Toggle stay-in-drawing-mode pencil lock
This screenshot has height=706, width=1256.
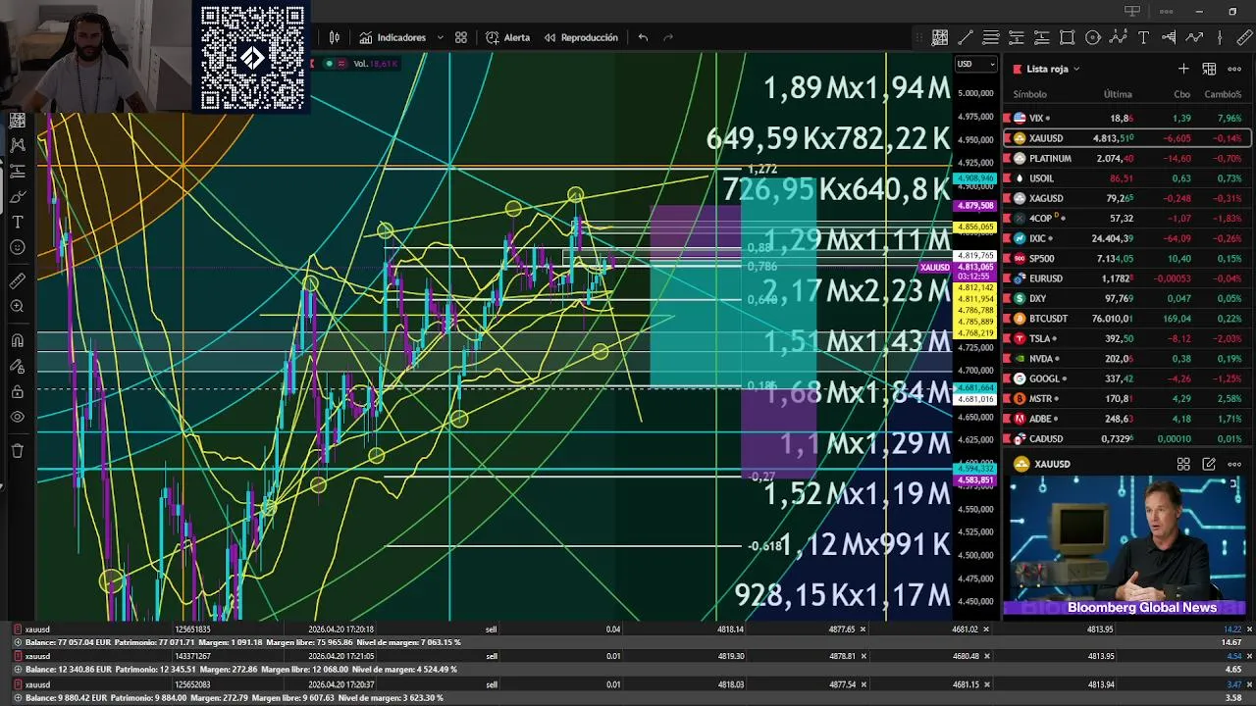point(18,366)
